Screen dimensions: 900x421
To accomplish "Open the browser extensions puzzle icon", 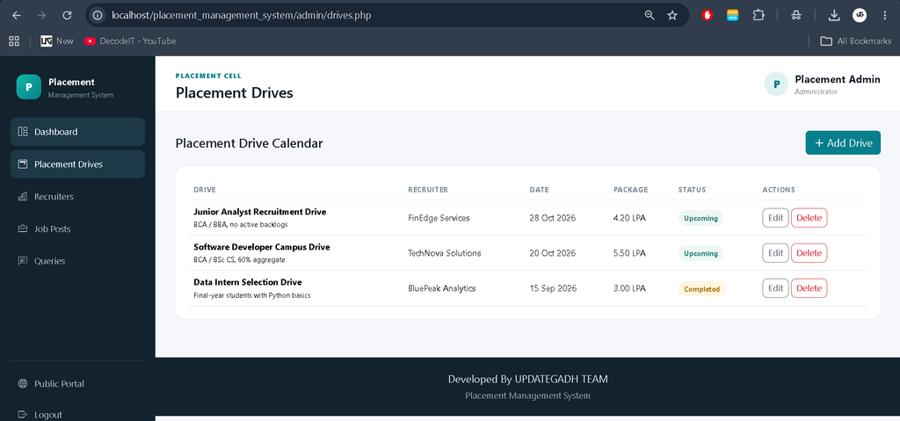I will point(758,16).
